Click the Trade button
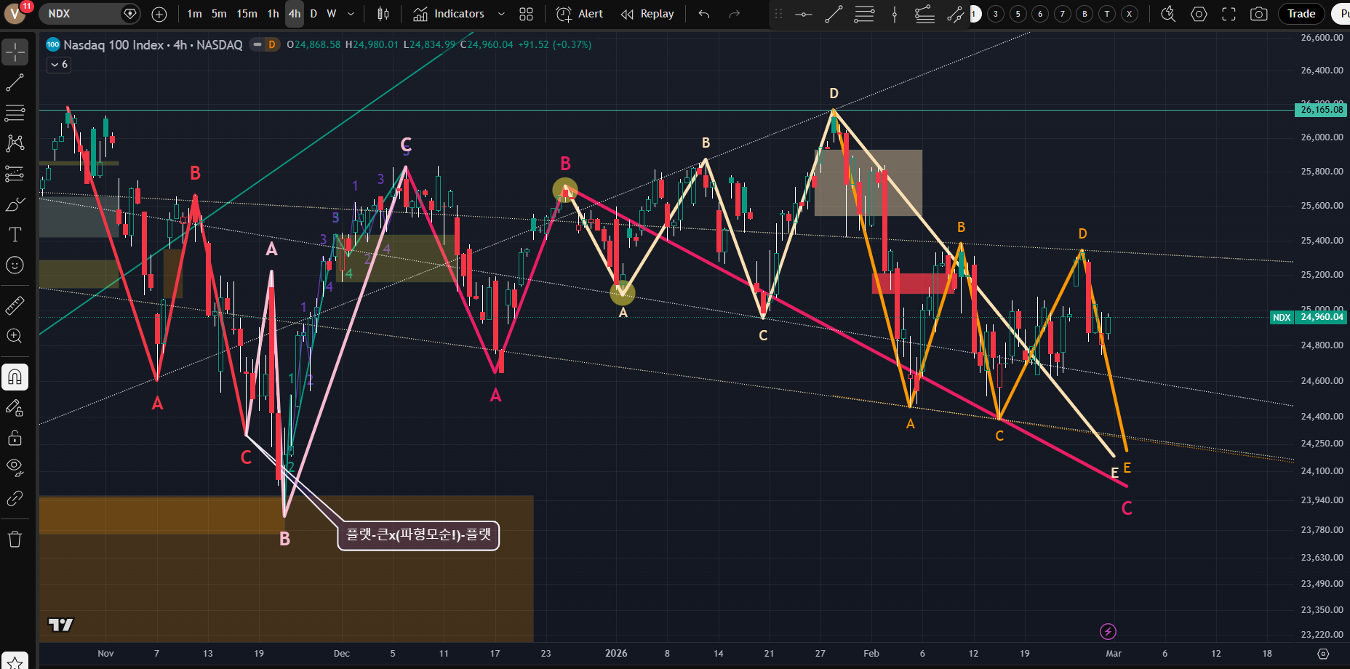This screenshot has width=1350, height=669. (x=1301, y=14)
